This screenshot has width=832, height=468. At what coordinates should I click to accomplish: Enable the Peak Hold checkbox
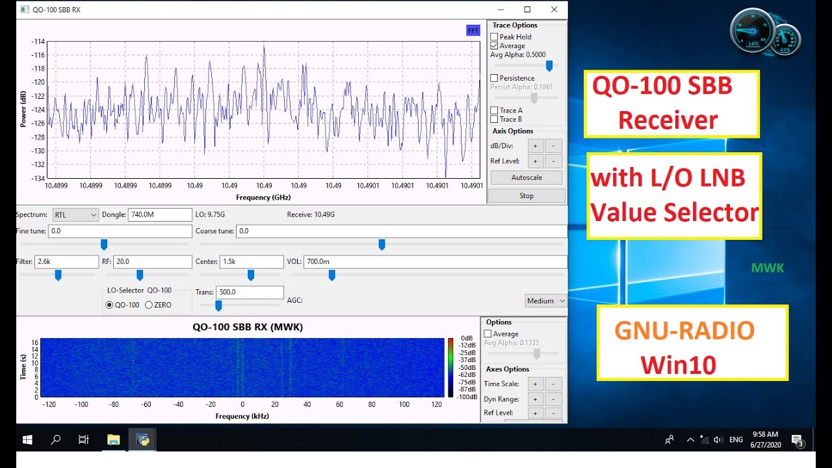click(494, 37)
